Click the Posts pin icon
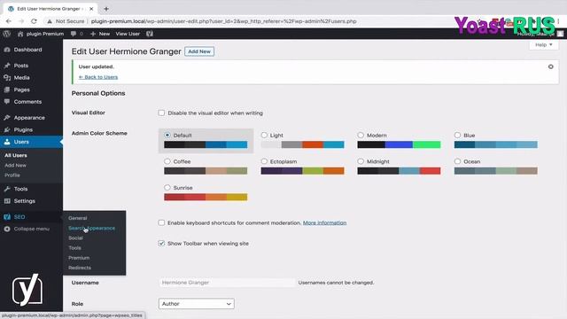The image size is (567, 319). (7, 66)
